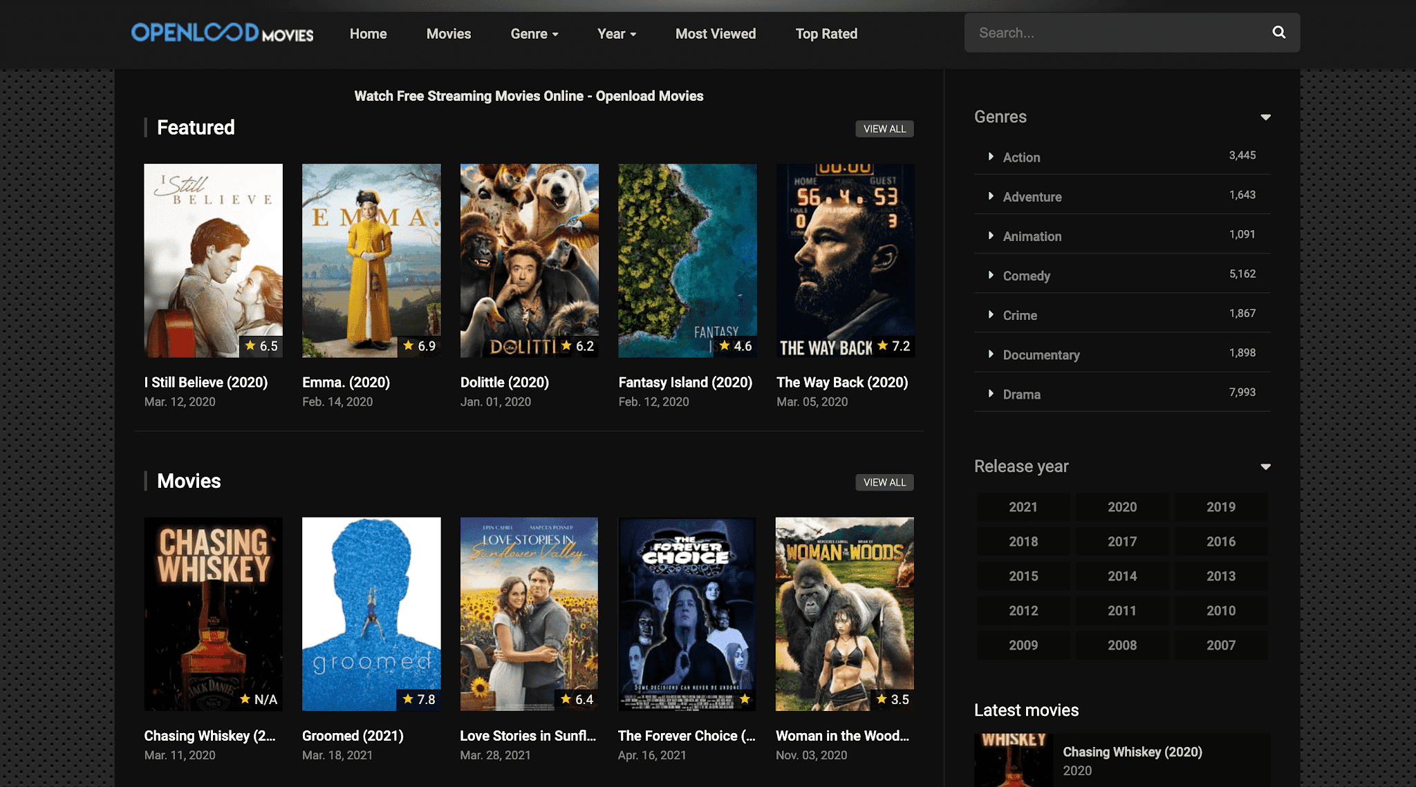
Task: Click star rating on The Way Back poster
Action: click(893, 346)
